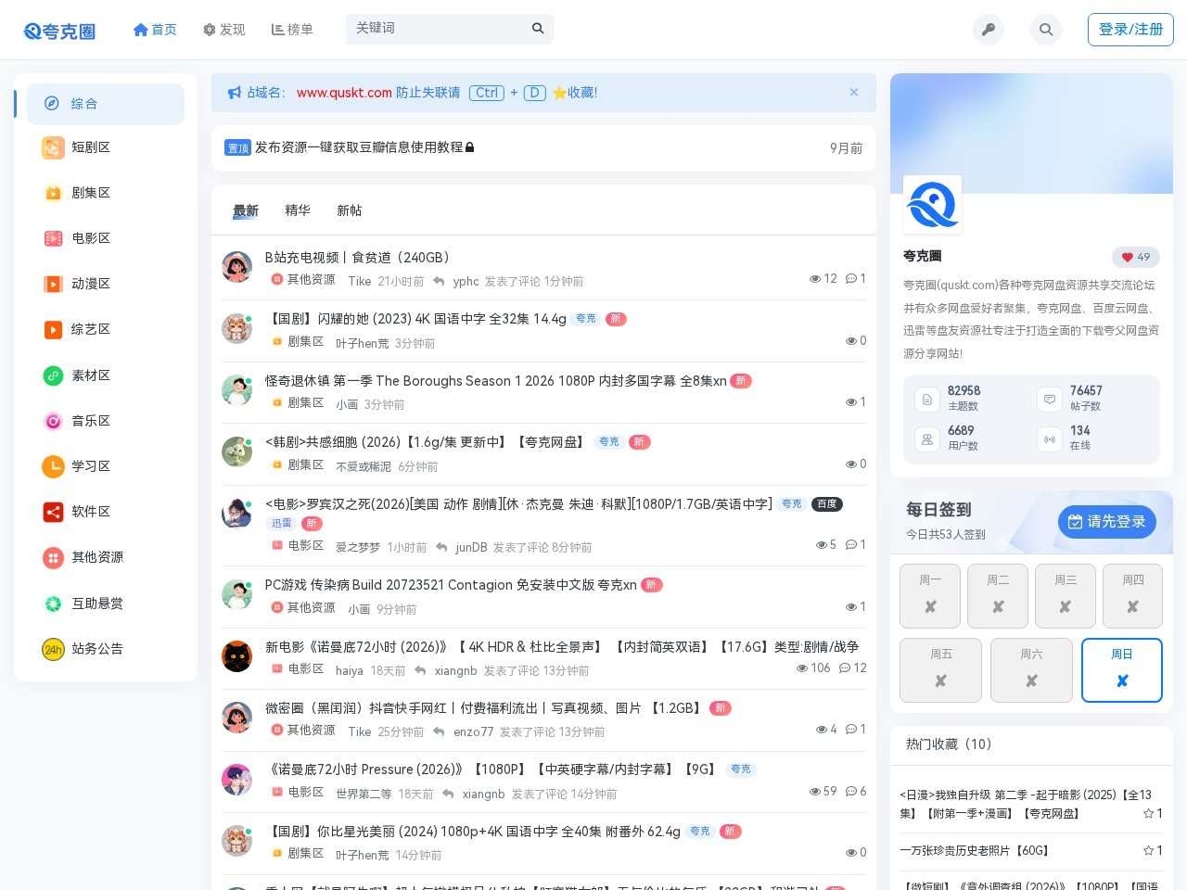Image resolution: width=1187 pixels, height=890 pixels.
Task: Open post B站充电视频 食贫道
Action: [360, 258]
